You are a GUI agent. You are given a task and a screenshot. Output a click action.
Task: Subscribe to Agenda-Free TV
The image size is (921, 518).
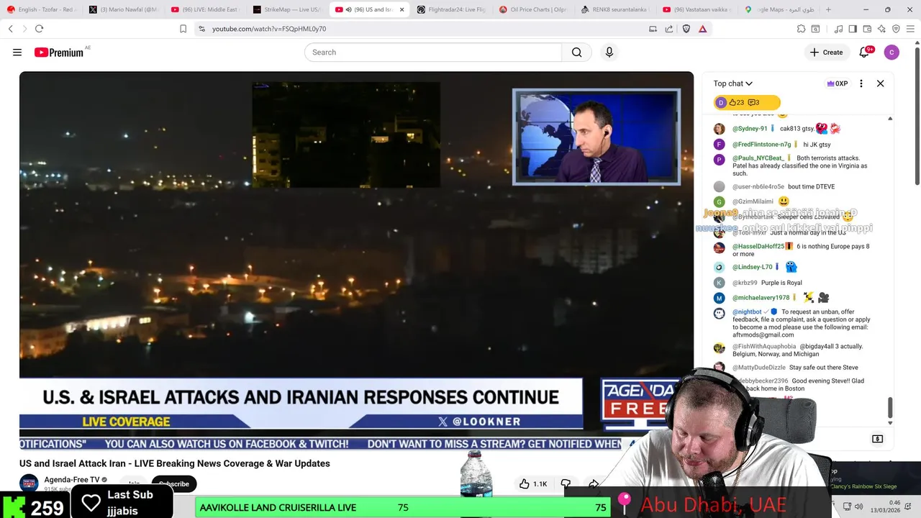[174, 484]
